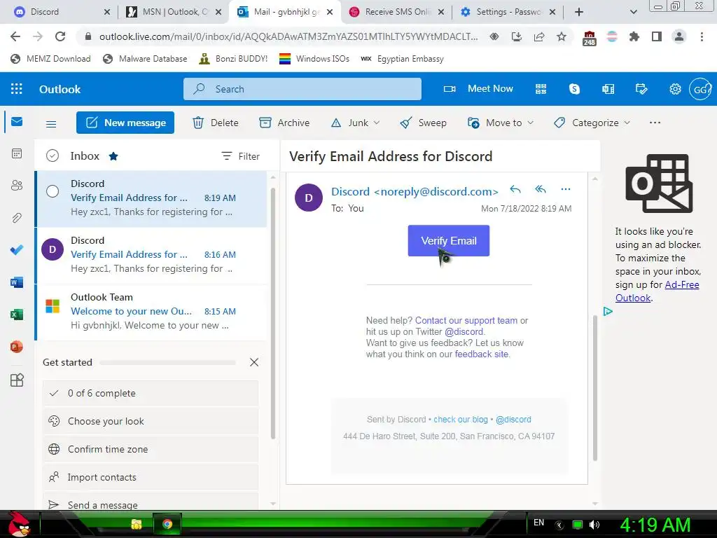The height and width of the screenshot is (538, 717).
Task: Switch to the Settings Passwords tab
Action: 508,12
